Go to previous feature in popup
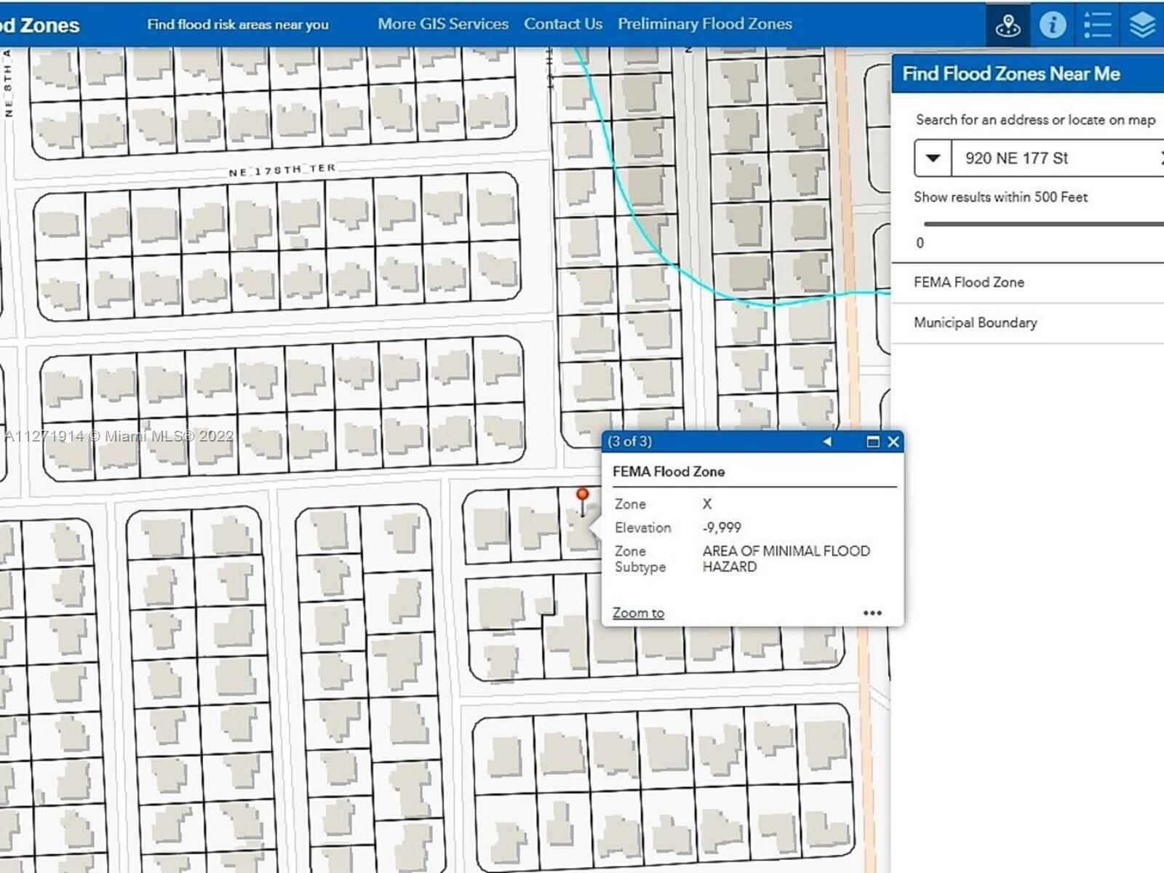This screenshot has height=873, width=1164. coord(827,442)
